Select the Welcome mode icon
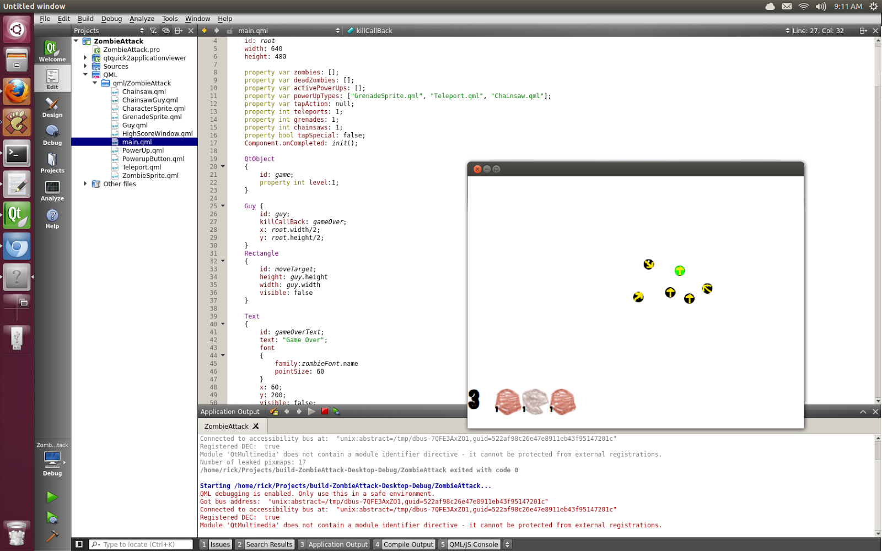Viewport: 882px width, 551px height. pos(52,50)
